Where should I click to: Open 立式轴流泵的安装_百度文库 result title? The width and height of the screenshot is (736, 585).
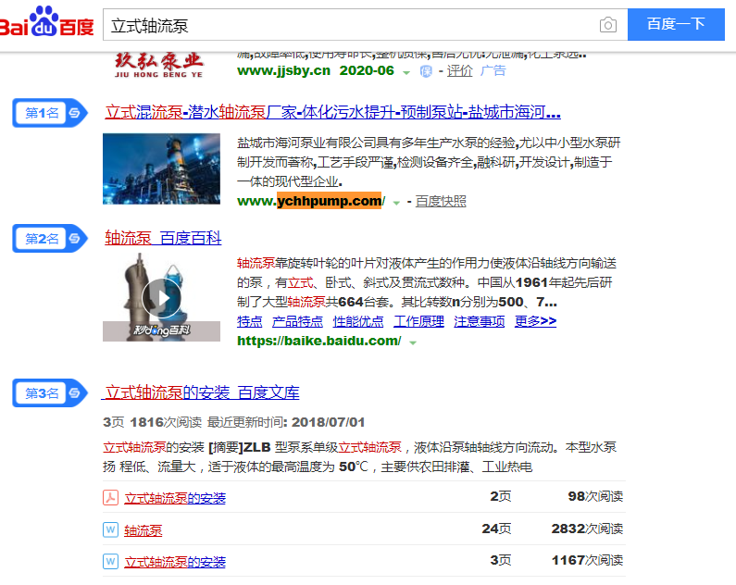pyautogui.click(x=202, y=392)
